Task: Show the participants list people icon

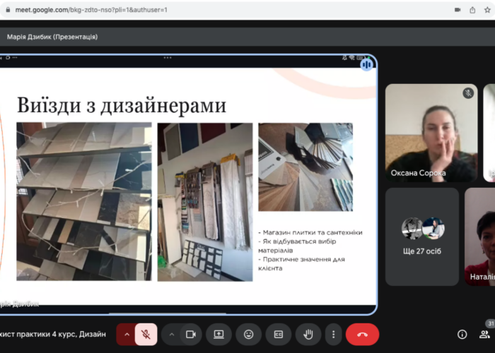Action: coord(488,334)
